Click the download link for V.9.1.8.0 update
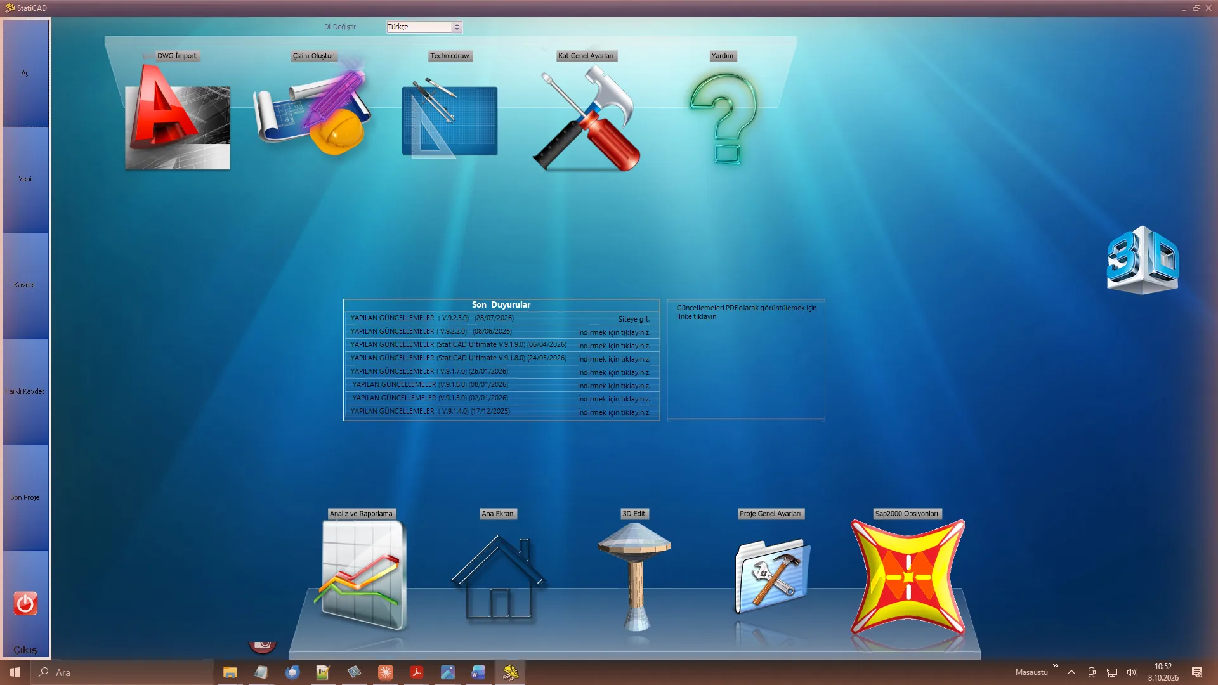This screenshot has height=685, width=1218. (613, 359)
